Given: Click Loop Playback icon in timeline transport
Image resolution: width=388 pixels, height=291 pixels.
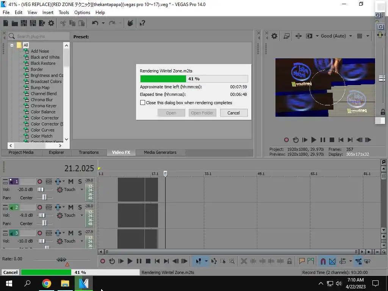Looking at the screenshot, I should [x=112, y=261].
